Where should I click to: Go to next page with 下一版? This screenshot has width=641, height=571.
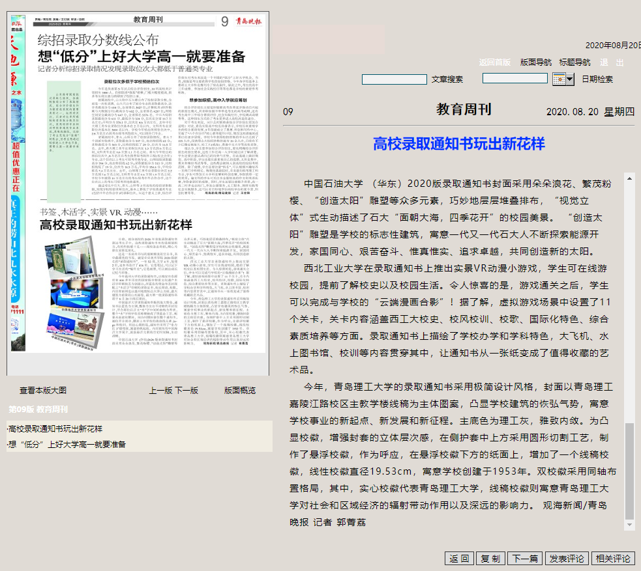point(186,391)
